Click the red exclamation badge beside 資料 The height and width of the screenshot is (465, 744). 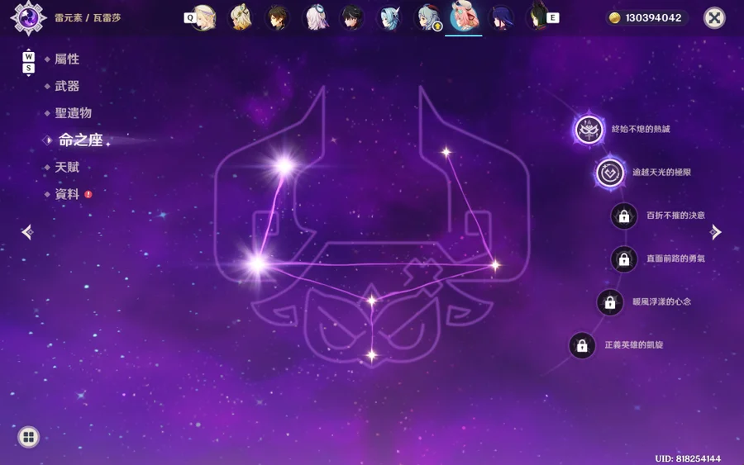(x=88, y=194)
